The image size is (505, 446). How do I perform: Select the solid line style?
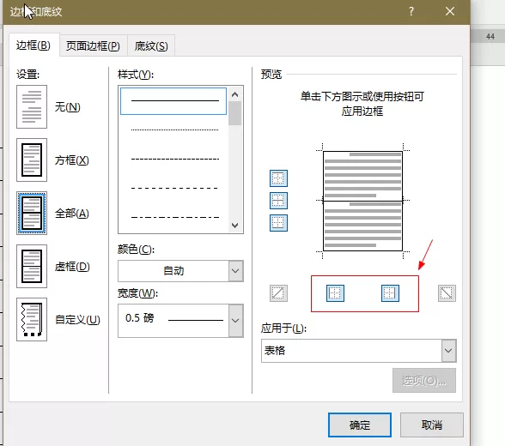click(x=173, y=101)
